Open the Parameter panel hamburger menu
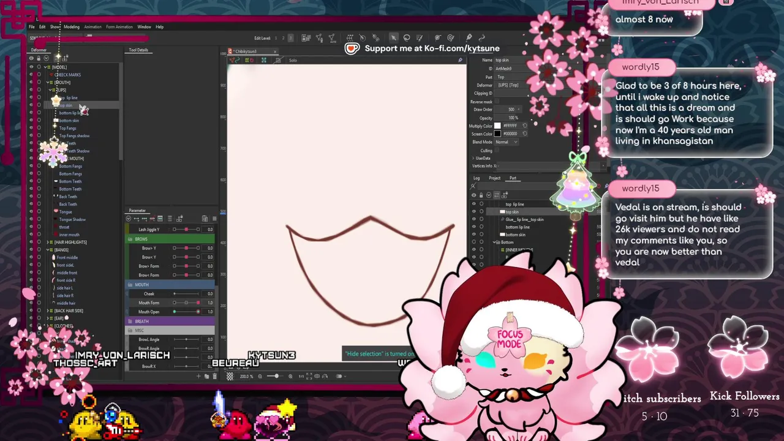This screenshot has height=441, width=784. pyautogui.click(x=214, y=219)
